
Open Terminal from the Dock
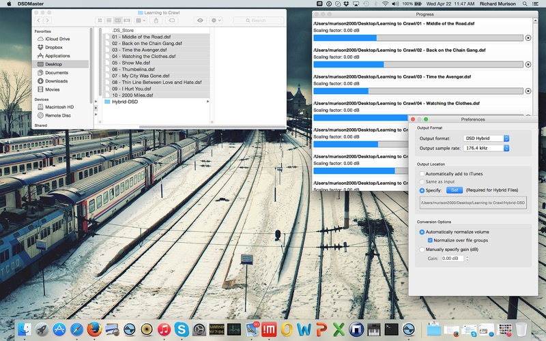391,329
